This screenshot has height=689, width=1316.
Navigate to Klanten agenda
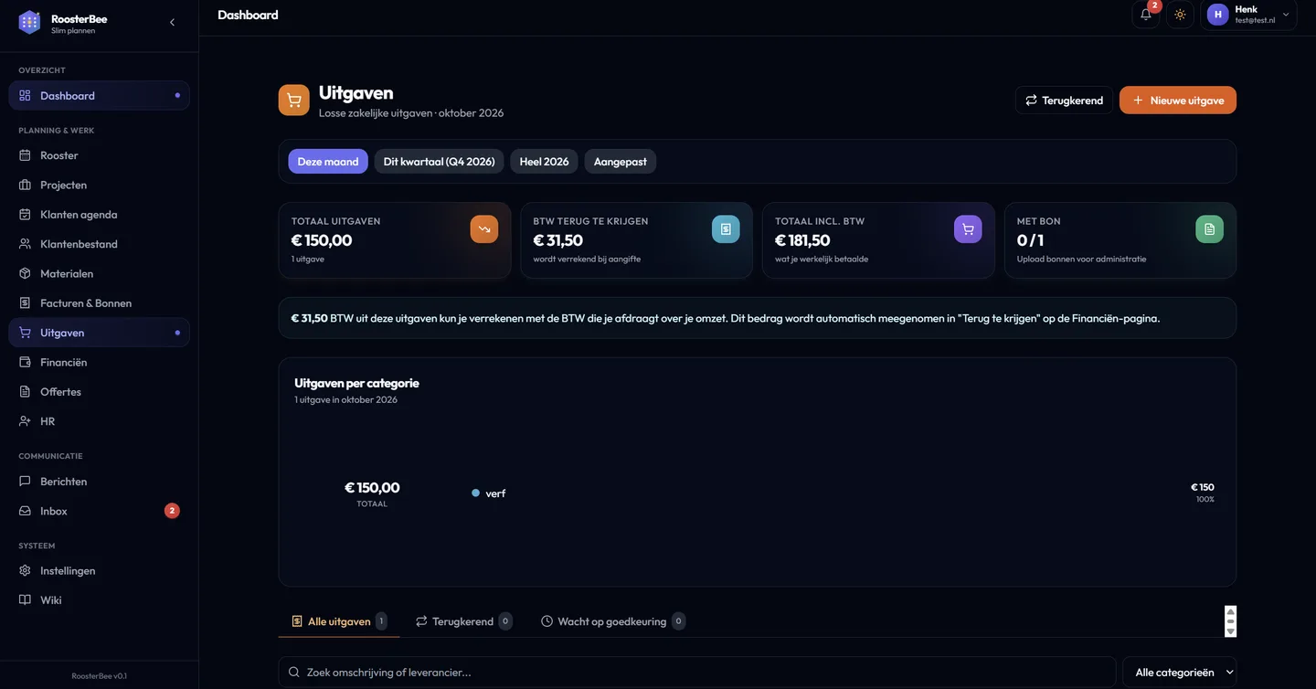click(100, 215)
